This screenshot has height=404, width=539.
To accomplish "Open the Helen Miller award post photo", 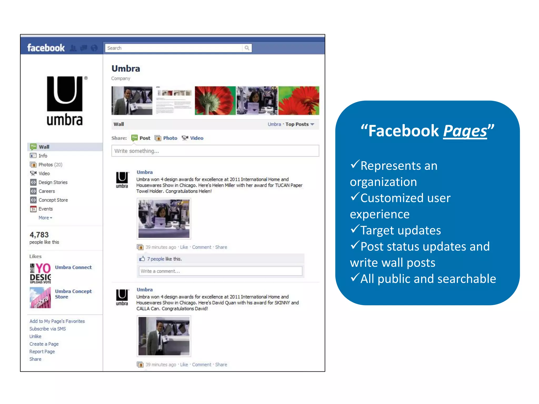I will tap(164, 219).
